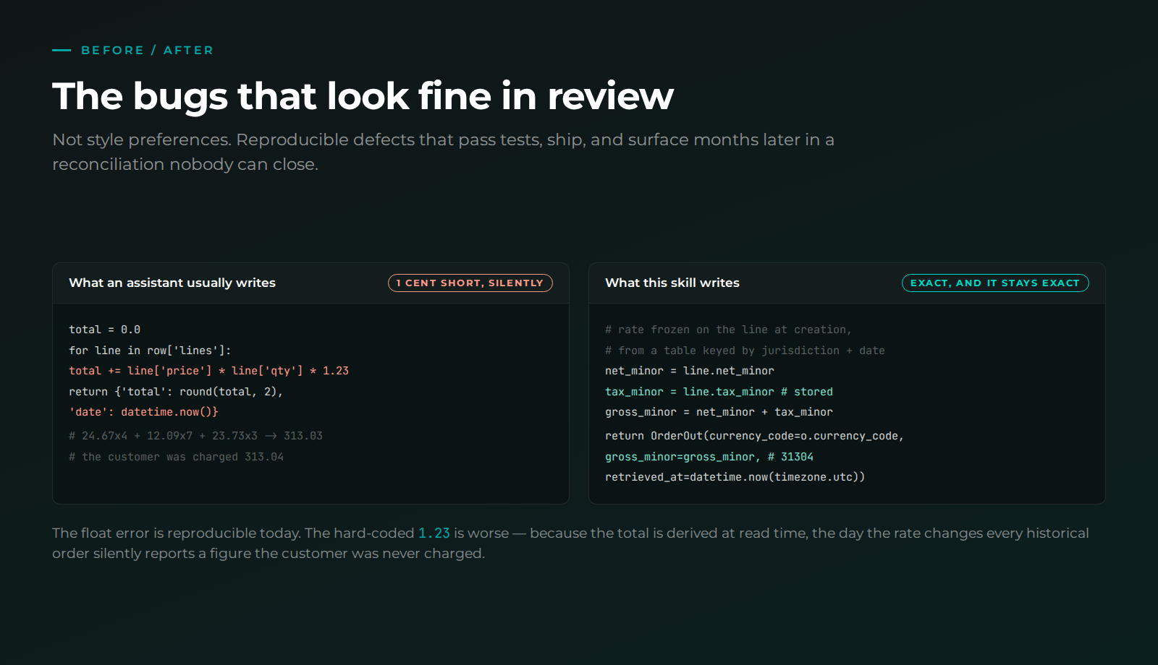Click the line 'gross_minor = net_minor + tax_minor'
This screenshot has width=1158, height=665.
point(719,412)
